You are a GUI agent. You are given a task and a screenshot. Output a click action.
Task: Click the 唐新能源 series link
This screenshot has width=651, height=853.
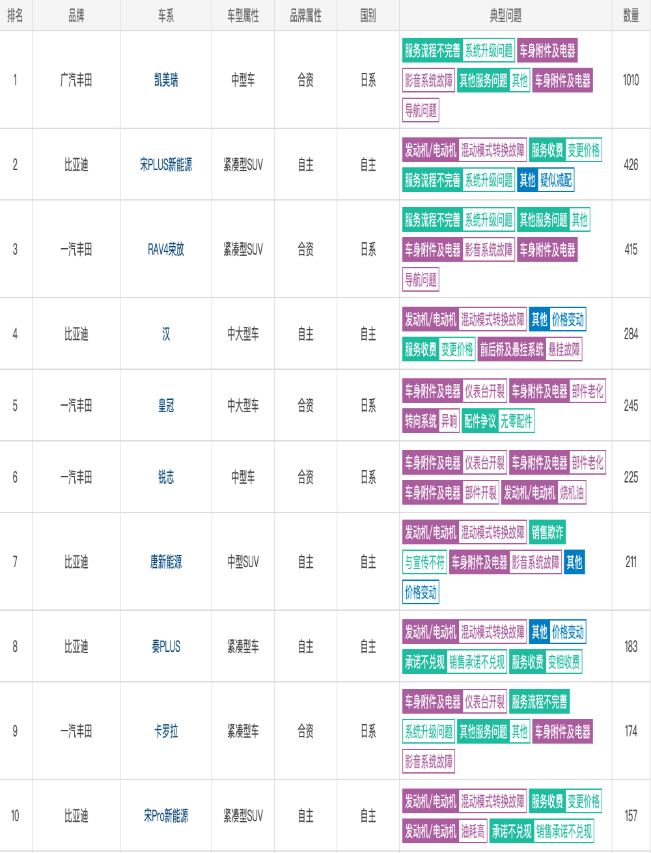[x=166, y=562]
